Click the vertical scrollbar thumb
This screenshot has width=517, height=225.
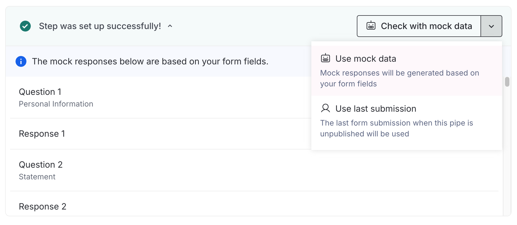507,82
